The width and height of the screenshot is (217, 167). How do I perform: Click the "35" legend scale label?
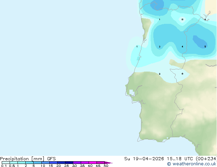coord(82,166)
